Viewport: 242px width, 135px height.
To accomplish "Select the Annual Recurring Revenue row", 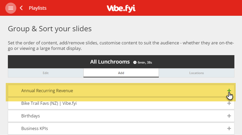I will tap(121, 91).
